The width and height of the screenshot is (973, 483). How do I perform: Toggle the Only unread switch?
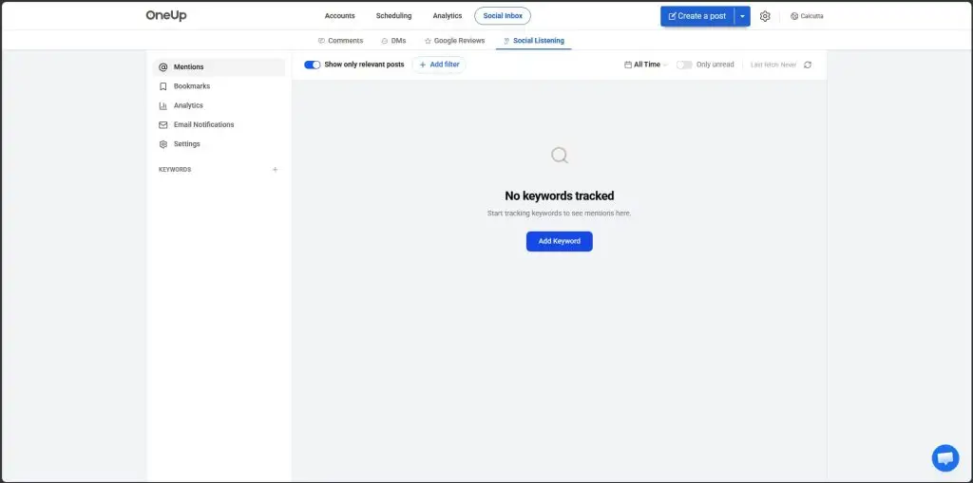[x=684, y=65]
